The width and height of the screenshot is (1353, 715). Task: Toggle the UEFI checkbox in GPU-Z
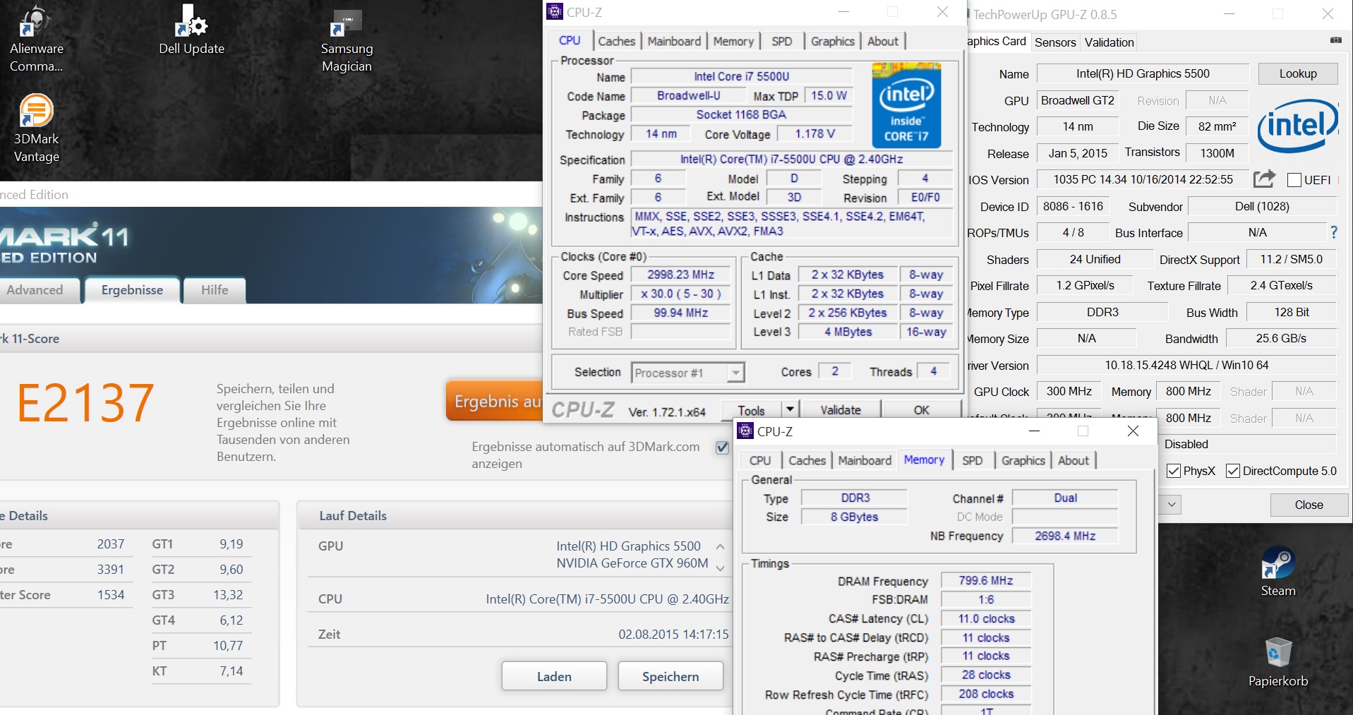[1294, 180]
